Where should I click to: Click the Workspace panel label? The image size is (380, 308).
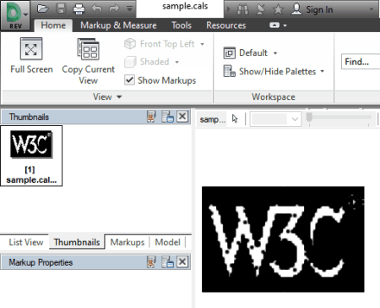coord(274,97)
